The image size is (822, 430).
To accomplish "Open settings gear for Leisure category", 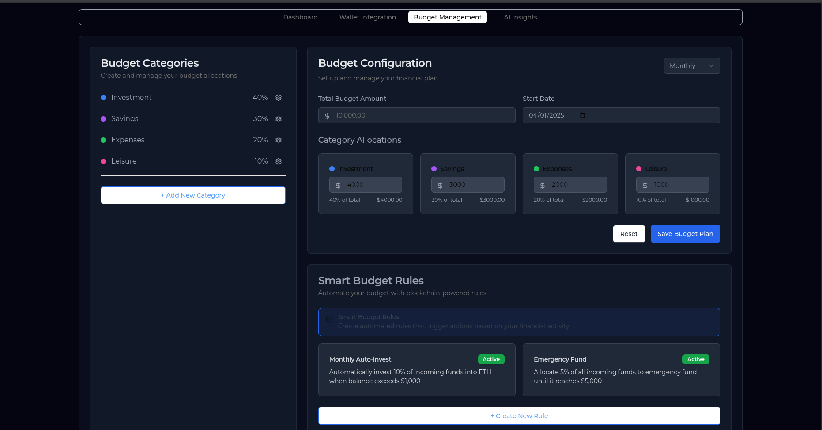I will (x=279, y=161).
